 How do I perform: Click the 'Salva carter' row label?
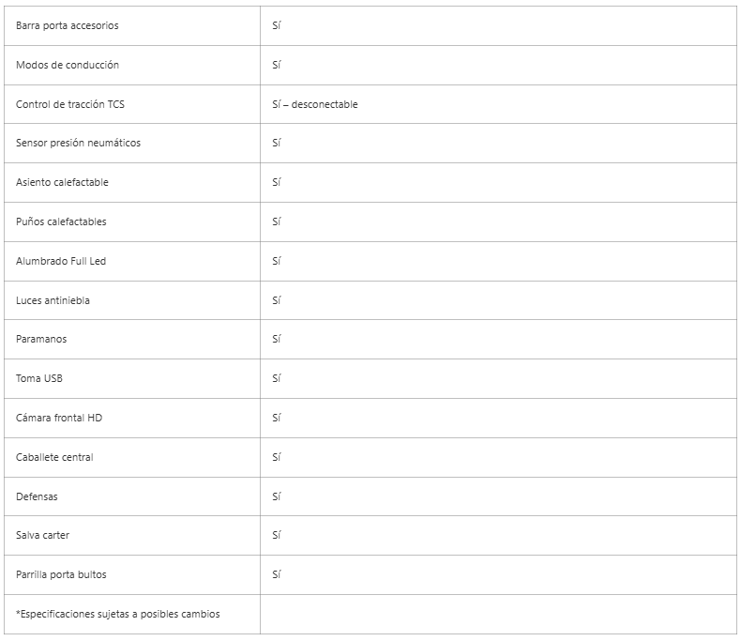pos(43,535)
